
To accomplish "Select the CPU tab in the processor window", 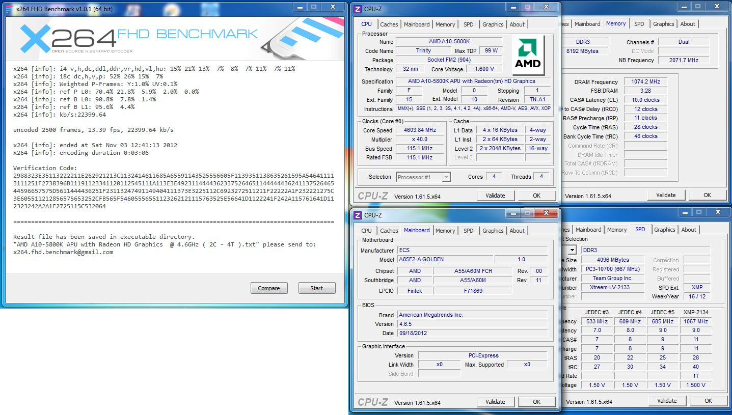I will point(366,24).
